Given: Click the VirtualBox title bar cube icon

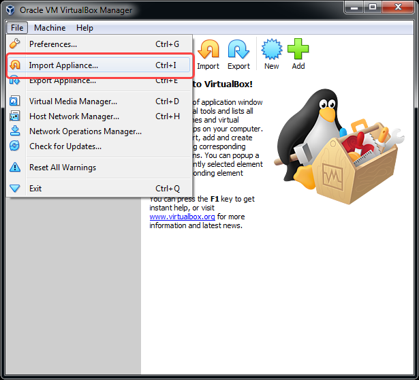Looking at the screenshot, I should [x=10, y=10].
